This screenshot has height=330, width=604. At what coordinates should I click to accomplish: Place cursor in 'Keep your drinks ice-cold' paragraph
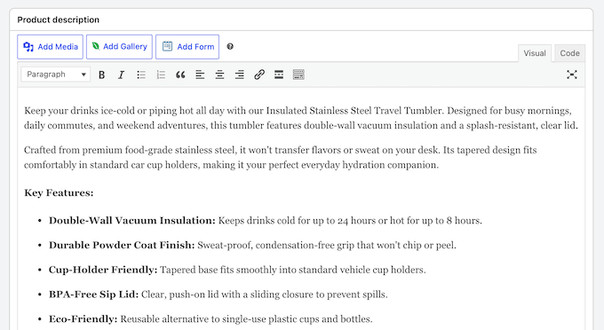[x=301, y=118]
